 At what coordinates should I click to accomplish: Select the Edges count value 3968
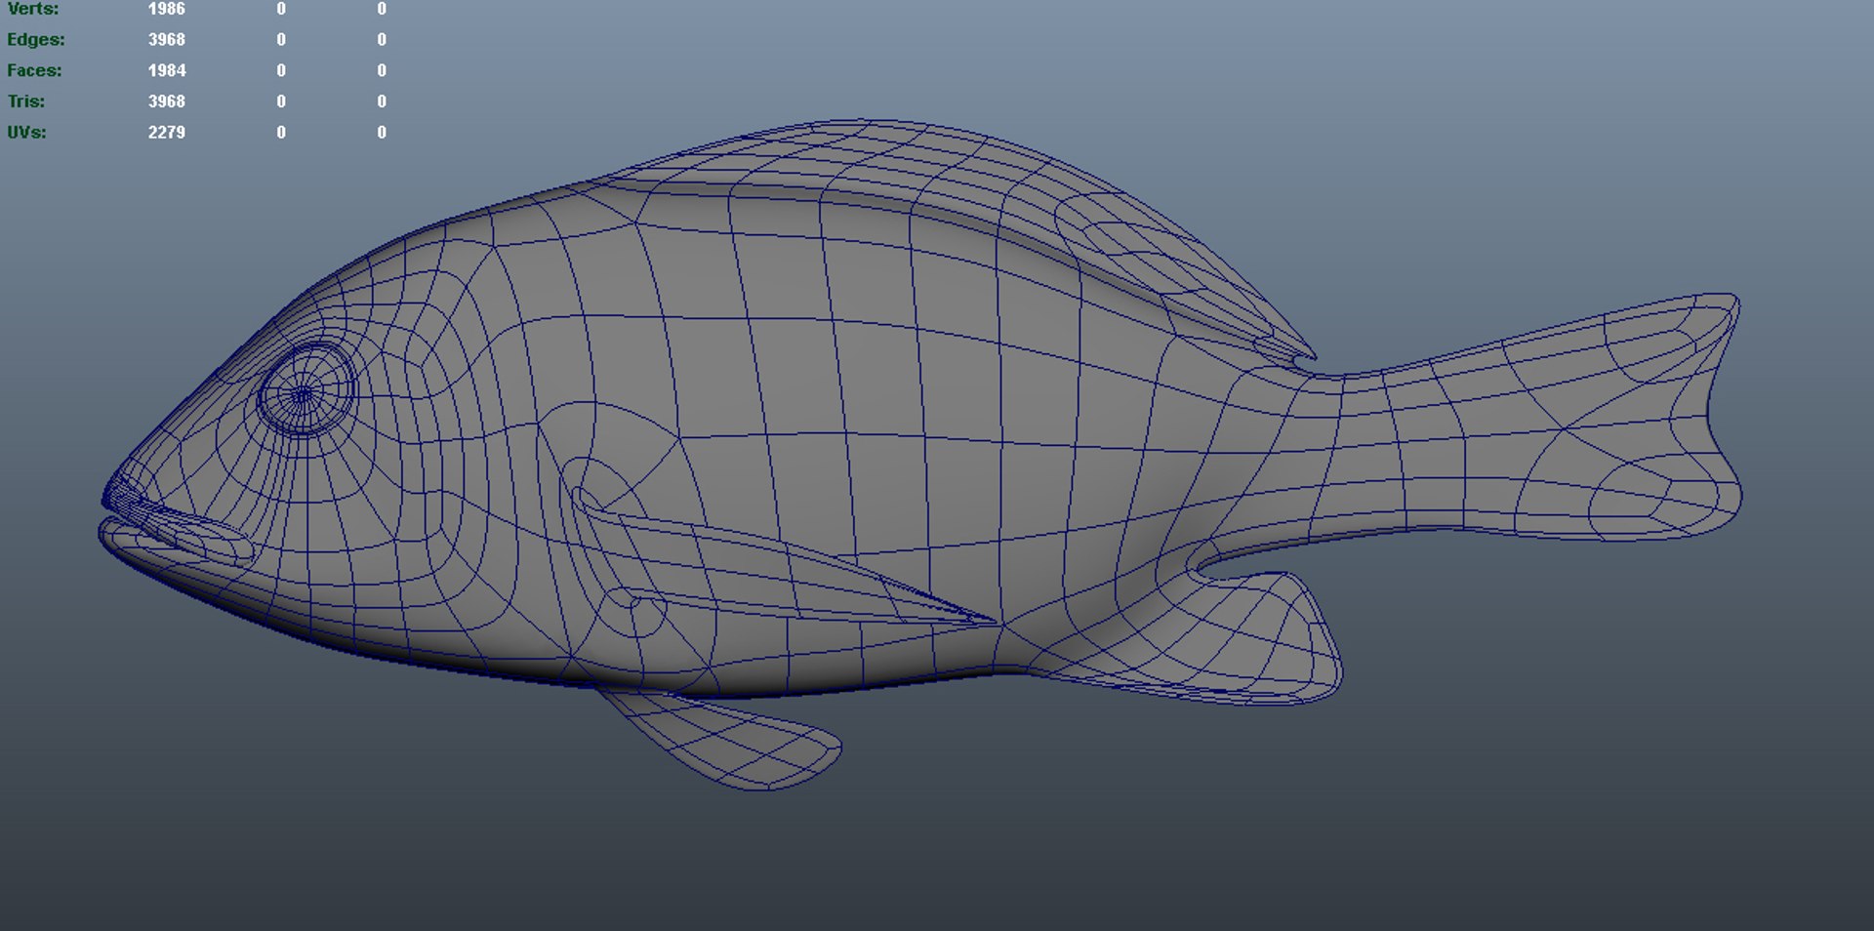coord(167,40)
